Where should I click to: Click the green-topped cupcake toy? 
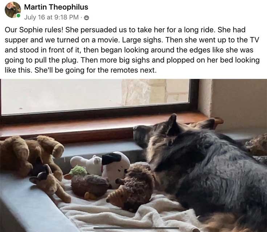(x=88, y=183)
